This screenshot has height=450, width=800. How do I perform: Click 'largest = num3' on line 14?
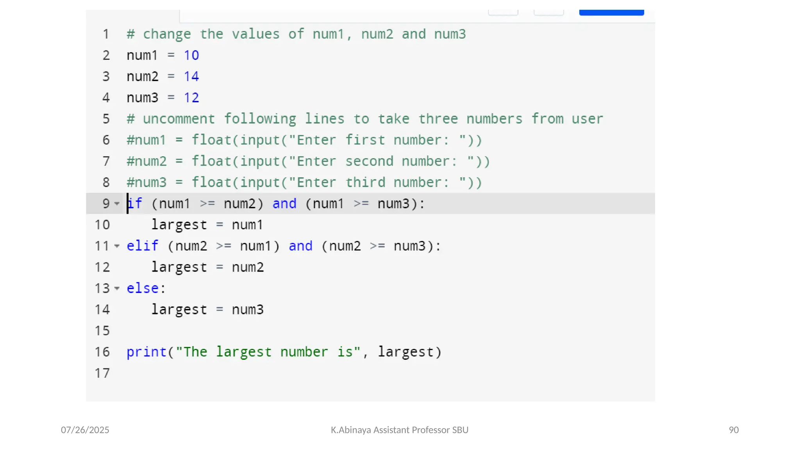[207, 310]
